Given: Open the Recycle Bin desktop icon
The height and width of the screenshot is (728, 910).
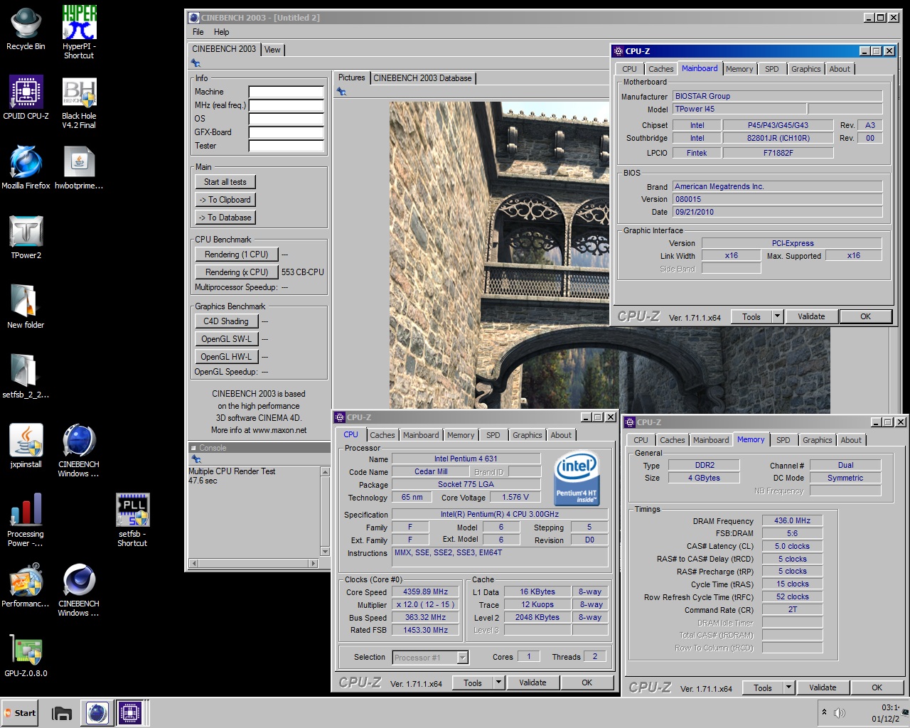Looking at the screenshot, I should (26, 28).
